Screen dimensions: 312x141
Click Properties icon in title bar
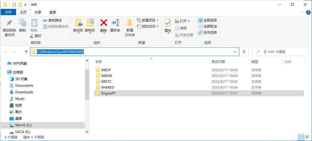click(14, 5)
